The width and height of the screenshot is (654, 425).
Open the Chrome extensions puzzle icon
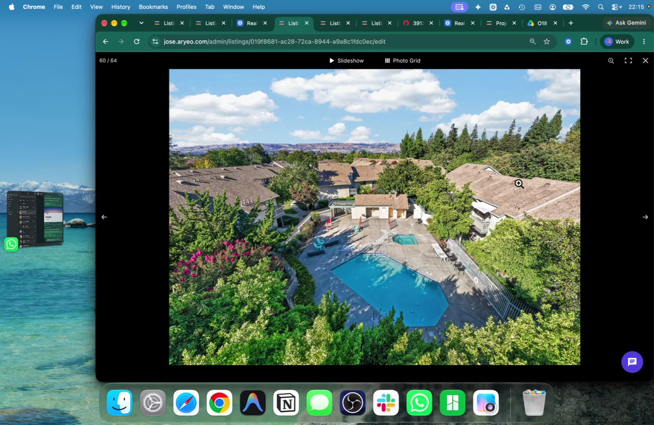pyautogui.click(x=584, y=41)
